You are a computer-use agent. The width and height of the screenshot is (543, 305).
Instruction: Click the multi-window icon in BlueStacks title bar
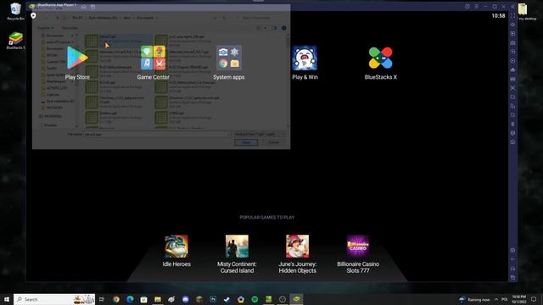coord(92,7)
